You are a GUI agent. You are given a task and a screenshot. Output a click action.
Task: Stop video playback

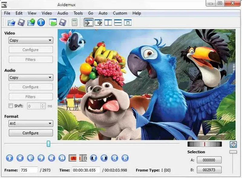pyautogui.click(x=20, y=158)
